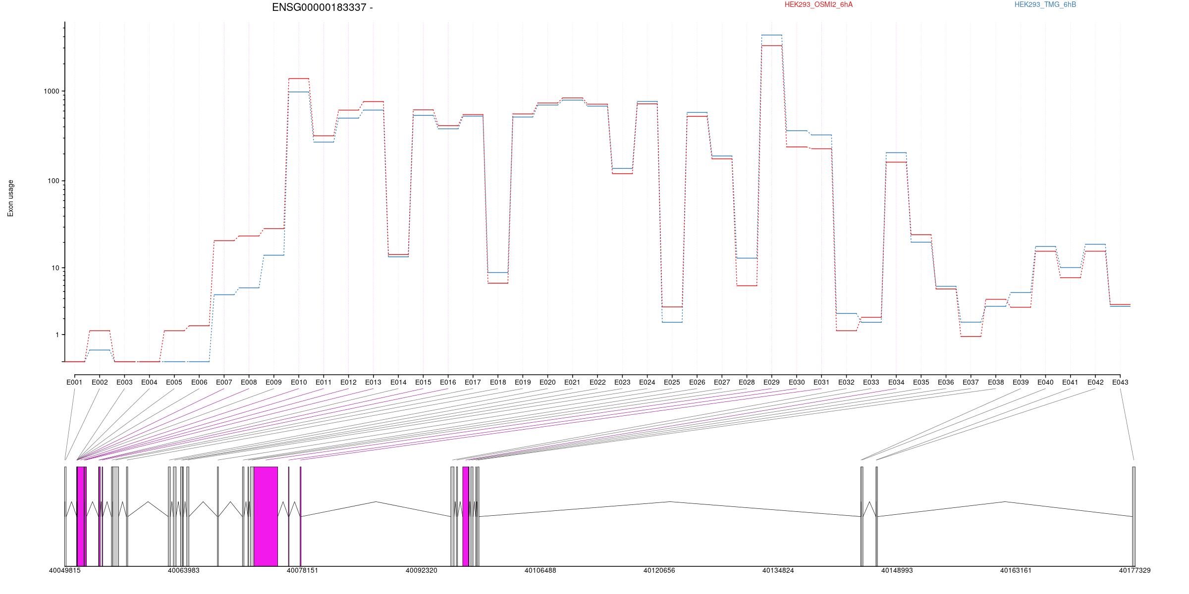Click genomic coordinate 40177329

click(x=1135, y=570)
